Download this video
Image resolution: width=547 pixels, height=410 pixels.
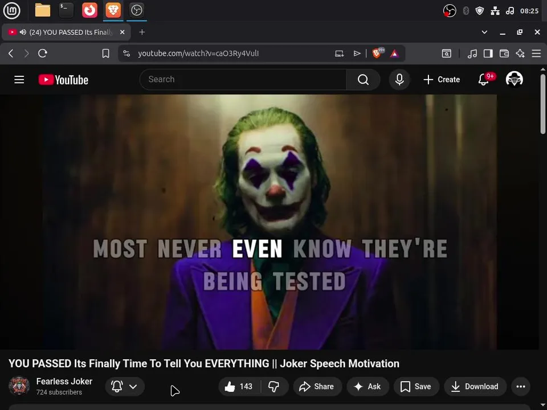tap(475, 386)
